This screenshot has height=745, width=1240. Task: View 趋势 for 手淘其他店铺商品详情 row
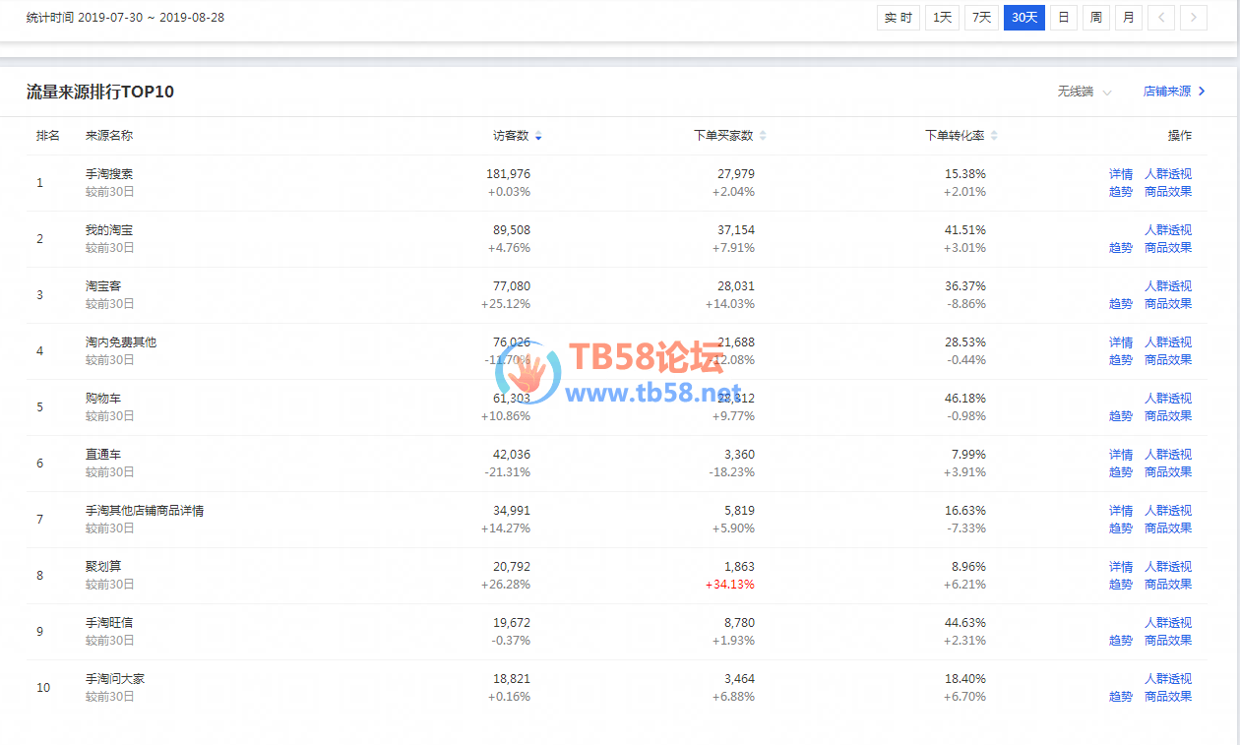(x=1121, y=528)
